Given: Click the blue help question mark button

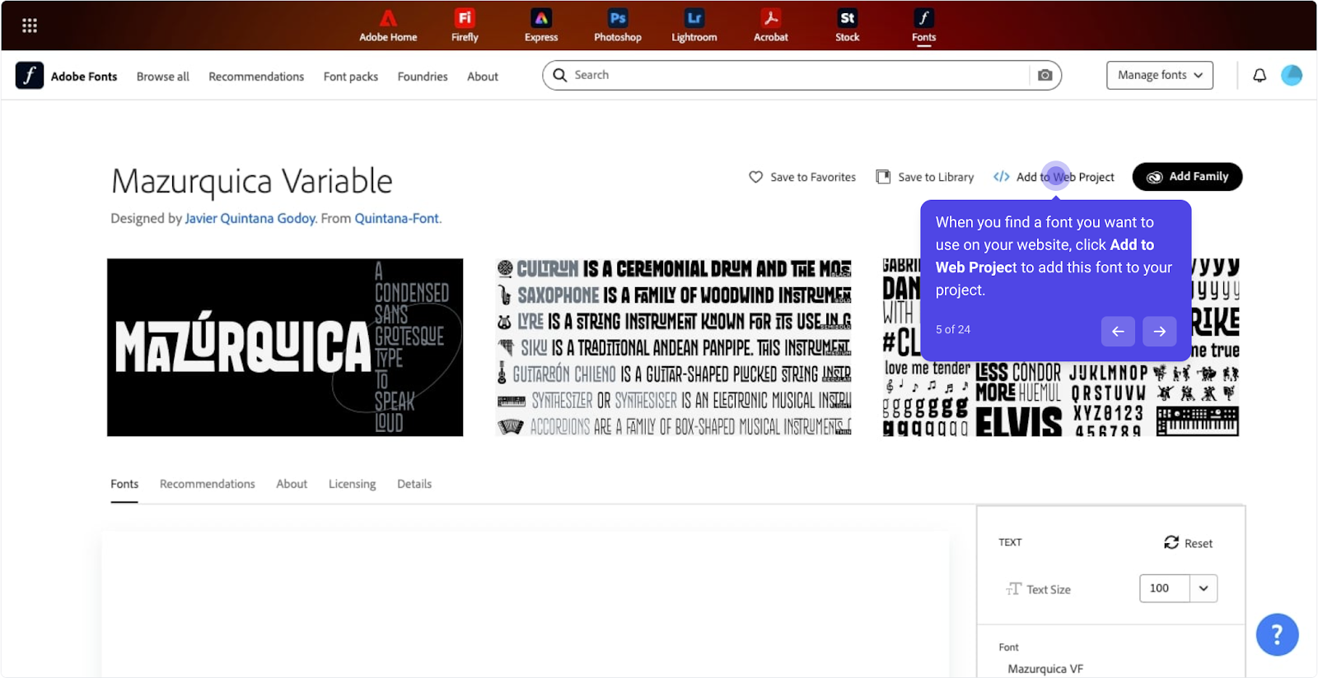Looking at the screenshot, I should tap(1277, 634).
